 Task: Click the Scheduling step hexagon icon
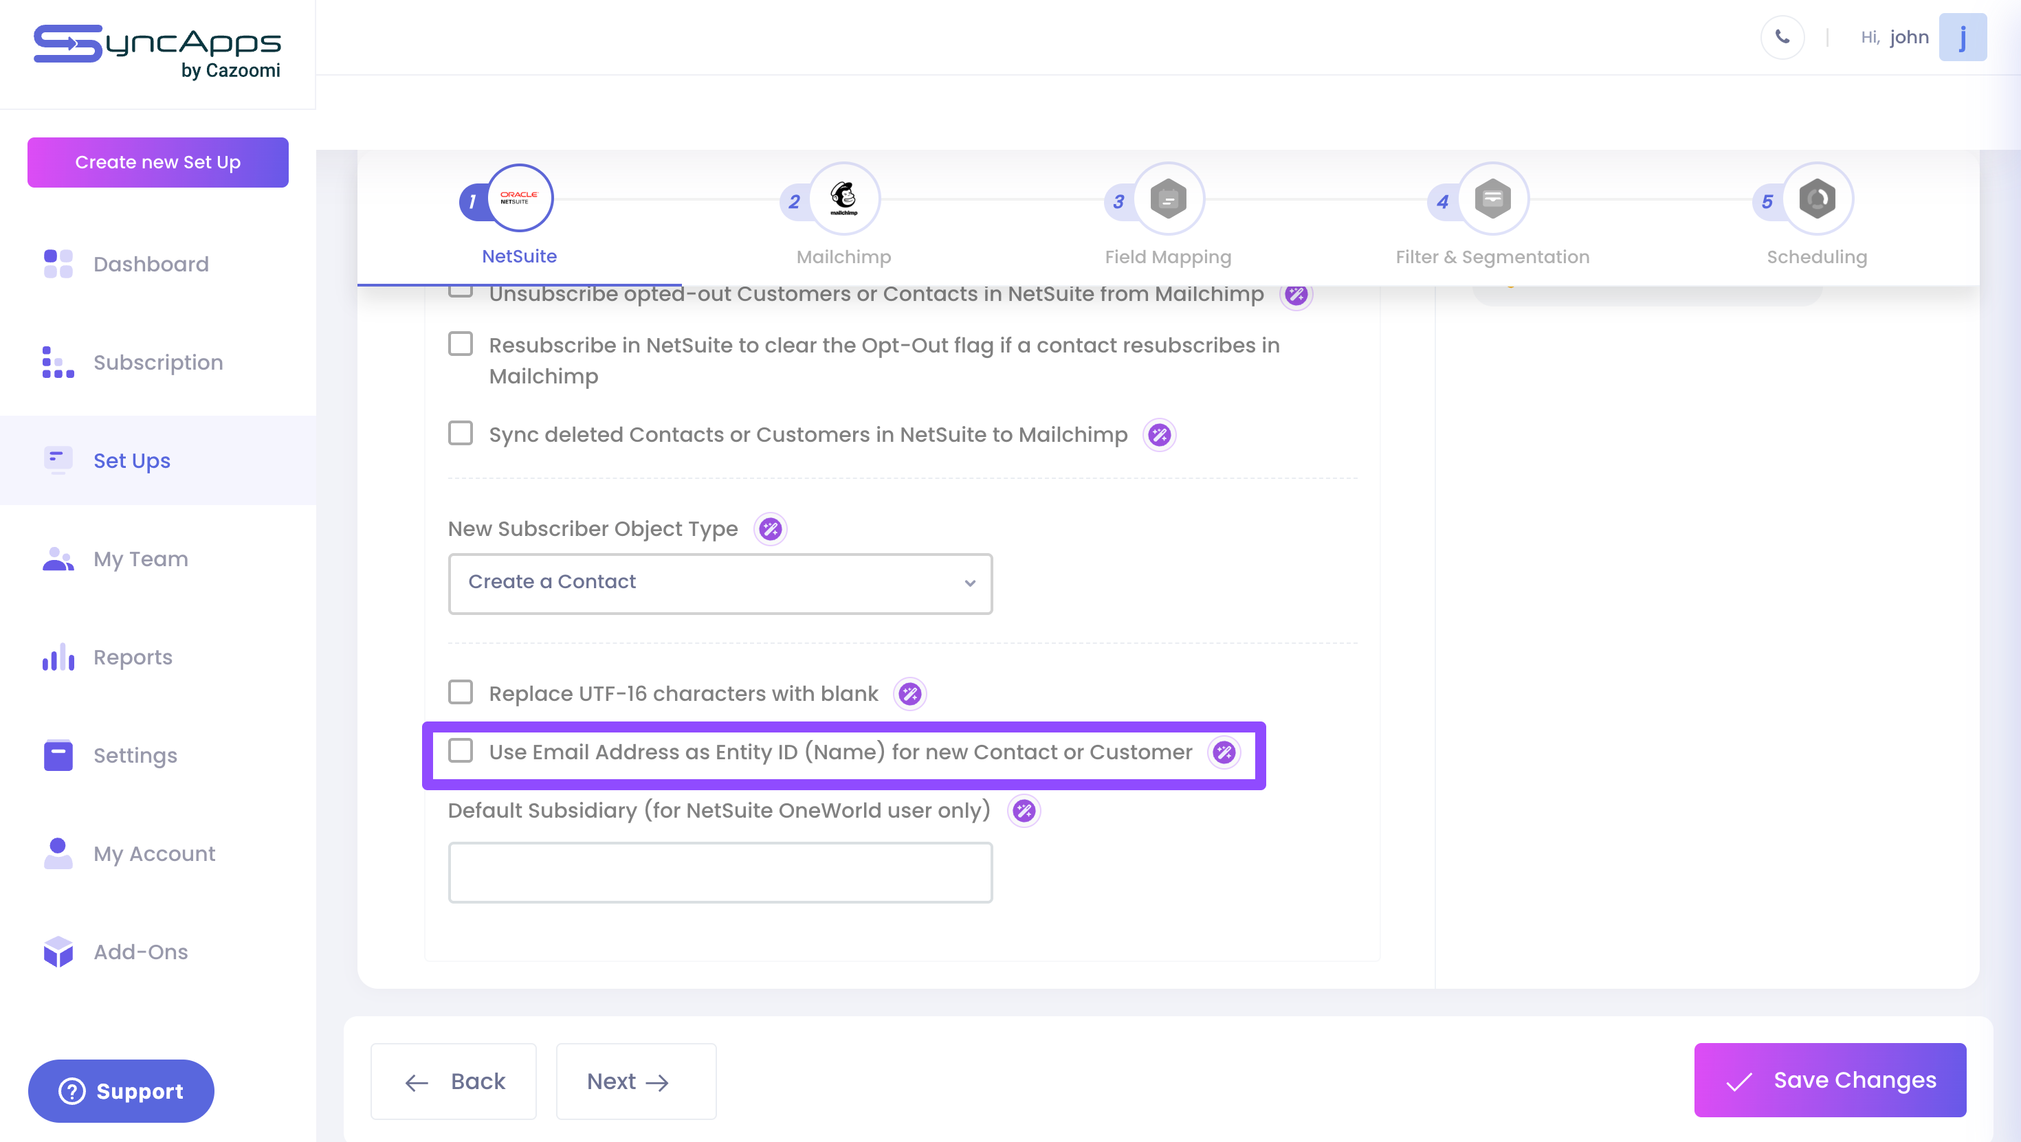click(1817, 199)
